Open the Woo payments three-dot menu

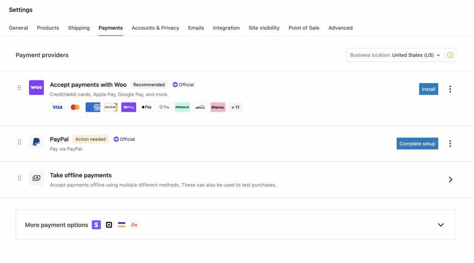click(x=450, y=89)
